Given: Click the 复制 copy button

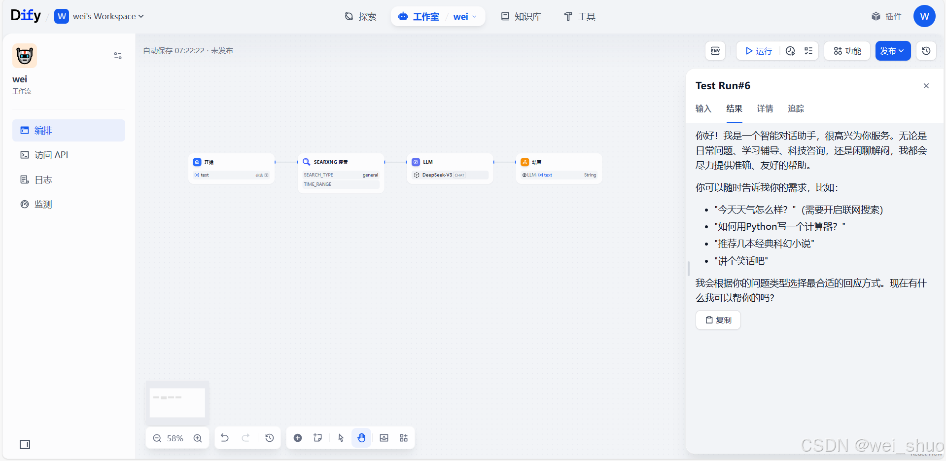Looking at the screenshot, I should [718, 320].
